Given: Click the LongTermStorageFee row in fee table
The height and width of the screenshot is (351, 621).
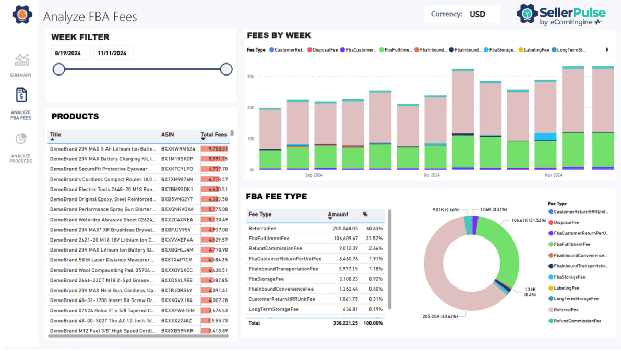Looking at the screenshot, I should pos(316,309).
